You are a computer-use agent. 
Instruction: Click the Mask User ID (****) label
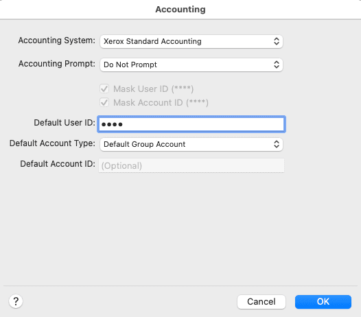[153, 89]
